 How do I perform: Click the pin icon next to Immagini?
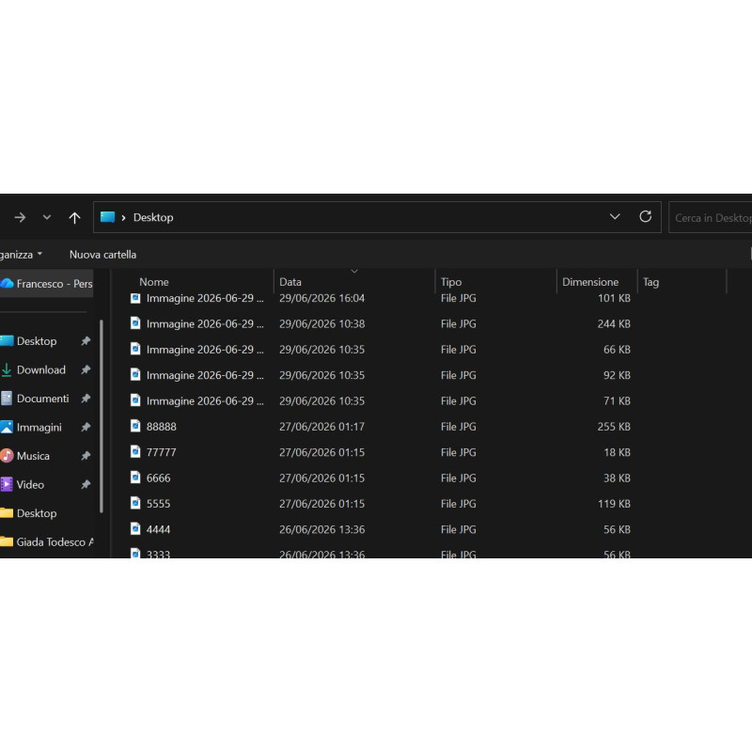click(86, 428)
